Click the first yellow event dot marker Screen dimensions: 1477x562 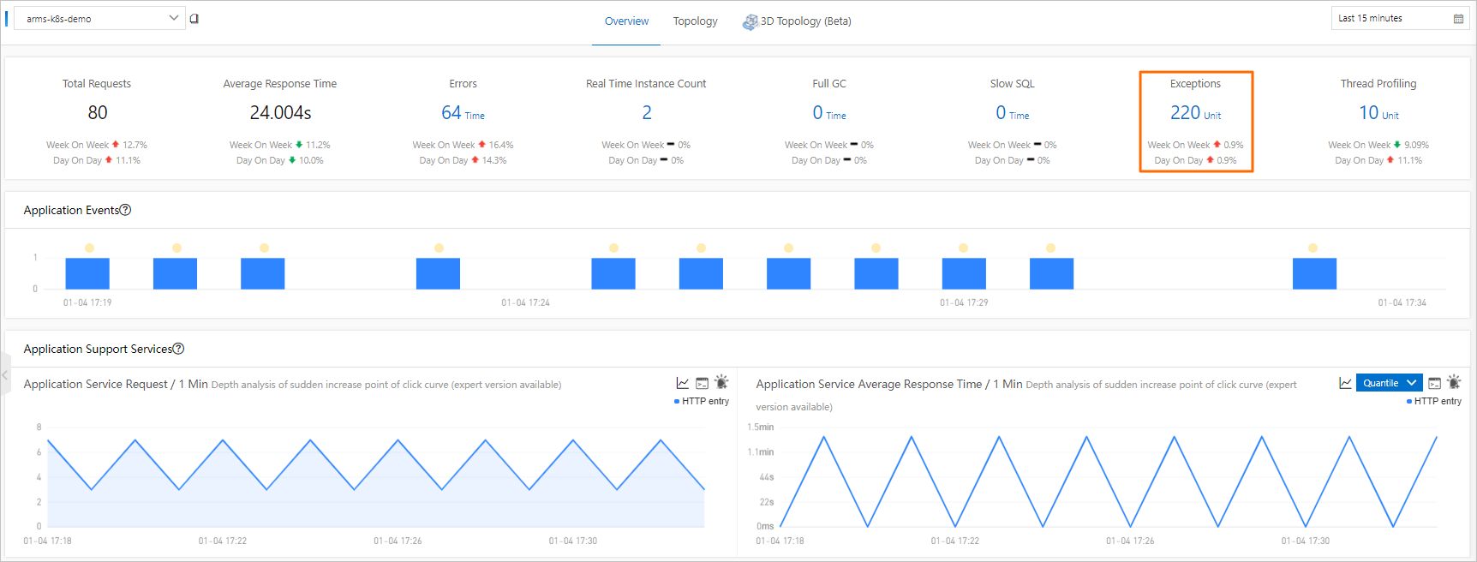click(x=89, y=248)
